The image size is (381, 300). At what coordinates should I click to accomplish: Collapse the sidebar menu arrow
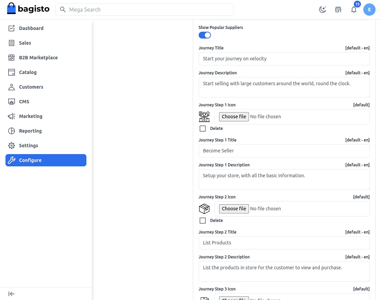[12, 294]
